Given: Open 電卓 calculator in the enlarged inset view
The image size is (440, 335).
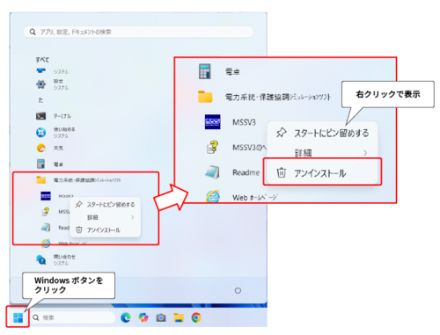Looking at the screenshot, I should [204, 71].
